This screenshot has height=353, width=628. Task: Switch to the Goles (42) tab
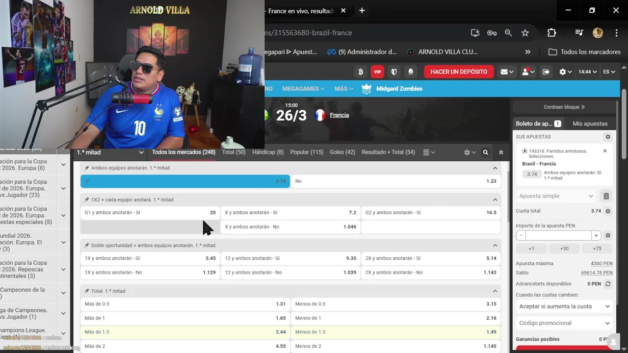point(342,152)
